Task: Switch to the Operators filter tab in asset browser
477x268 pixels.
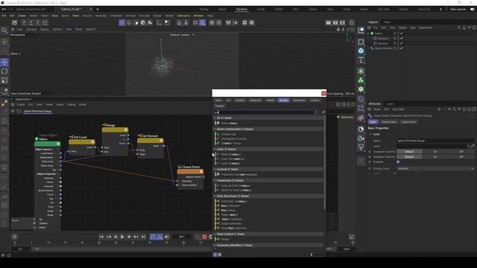Action: click(299, 100)
